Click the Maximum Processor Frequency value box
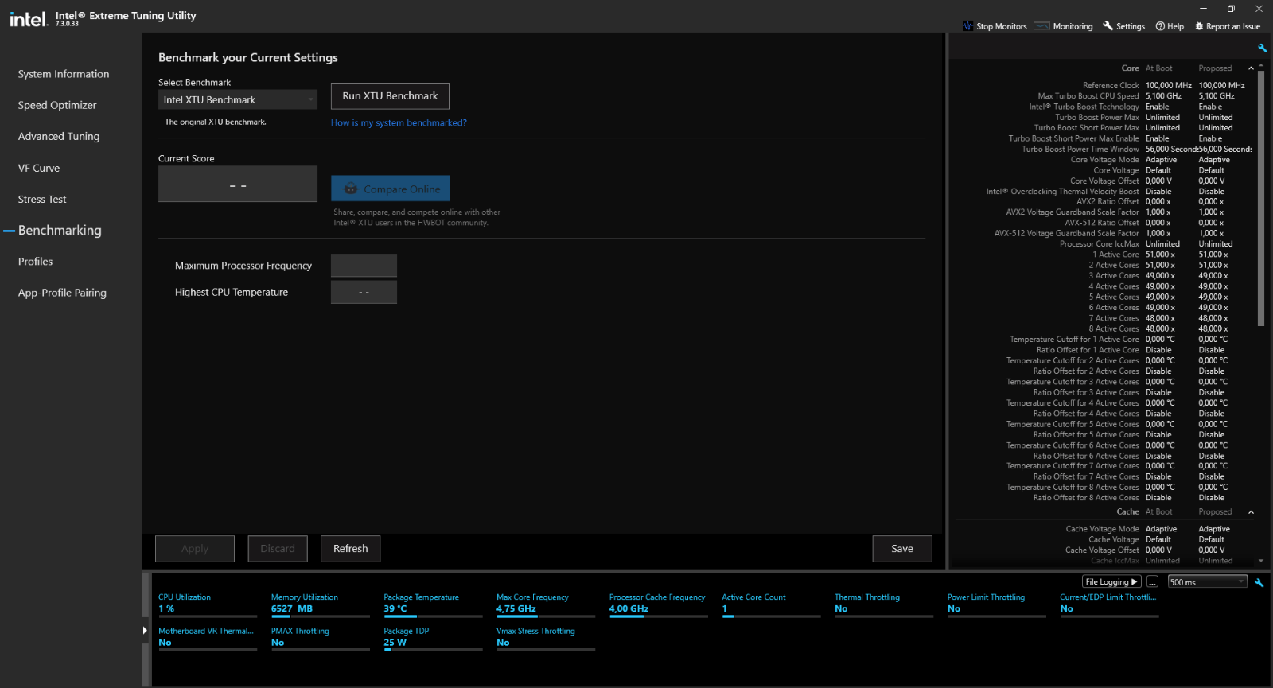The image size is (1273, 688). coord(364,266)
